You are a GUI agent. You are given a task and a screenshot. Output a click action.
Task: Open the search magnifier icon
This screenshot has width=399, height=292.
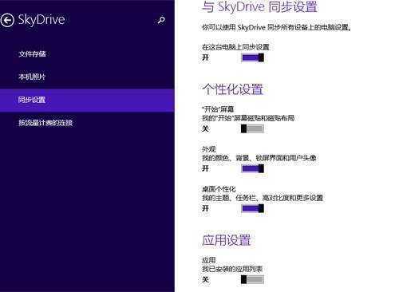tap(161, 20)
